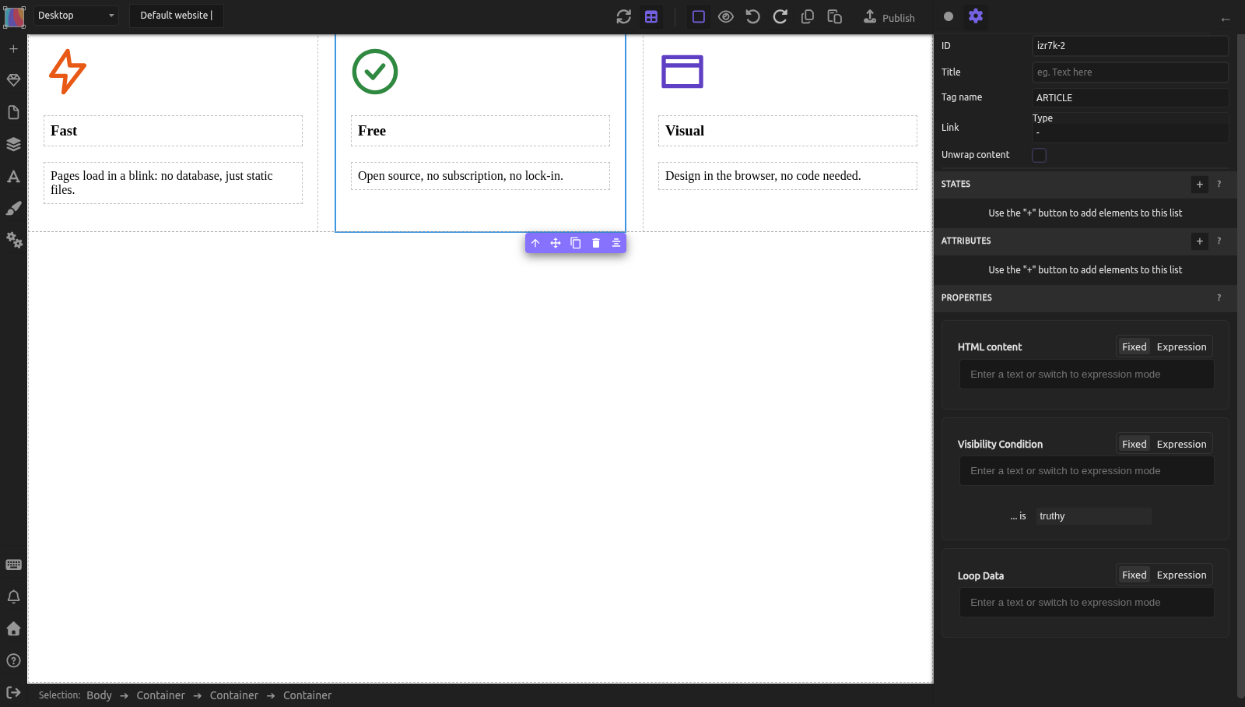Open the truthy operator dropdown
Viewport: 1245px width, 707px height.
point(1093,516)
